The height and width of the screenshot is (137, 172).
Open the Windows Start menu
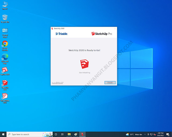point(3,134)
